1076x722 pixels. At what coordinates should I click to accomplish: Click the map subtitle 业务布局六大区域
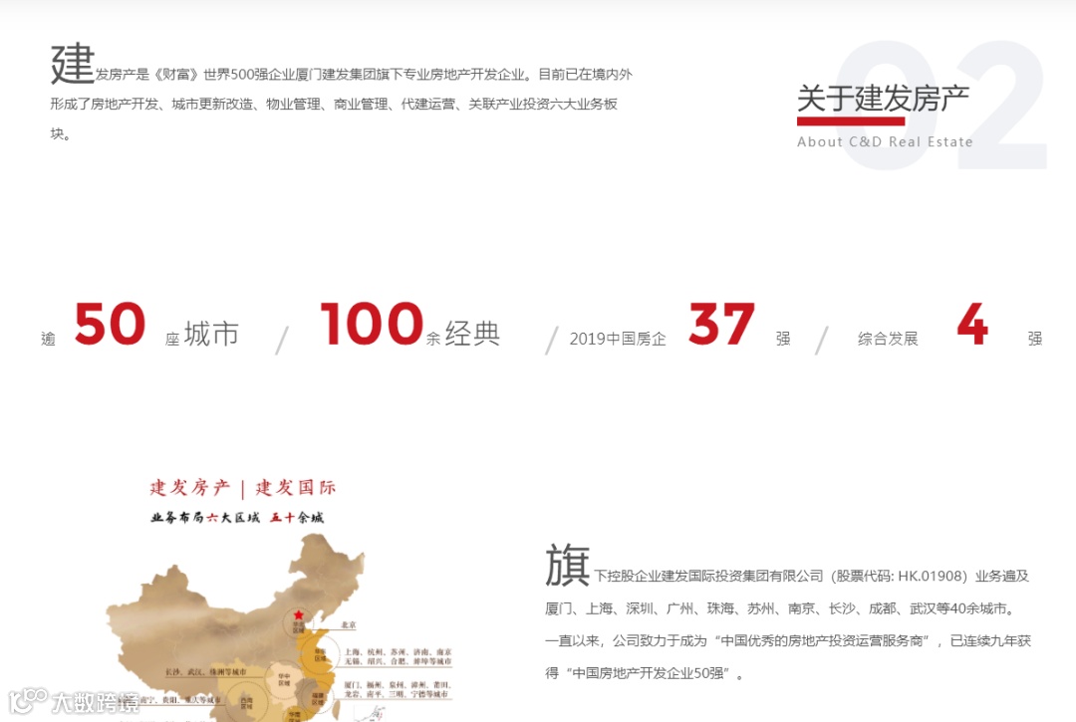[x=205, y=518]
